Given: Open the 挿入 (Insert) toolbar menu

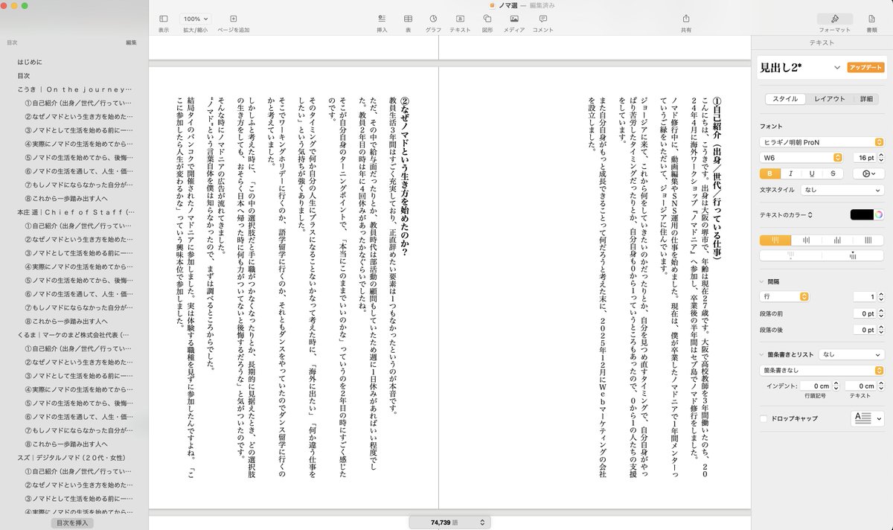Looking at the screenshot, I should 382,19.
